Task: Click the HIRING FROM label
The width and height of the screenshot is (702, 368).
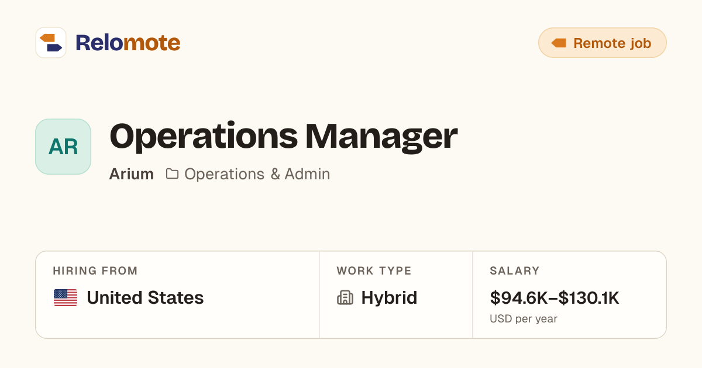Action: point(95,271)
